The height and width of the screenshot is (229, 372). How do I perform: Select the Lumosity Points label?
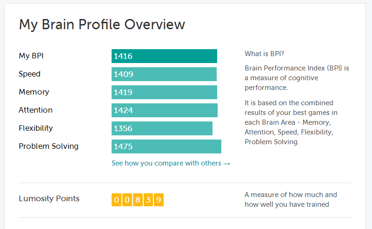coord(49,198)
